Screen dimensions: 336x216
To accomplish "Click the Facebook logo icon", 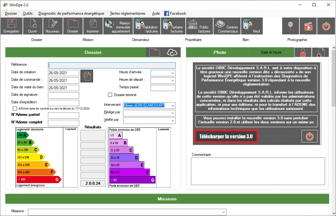I will tap(166, 13).
